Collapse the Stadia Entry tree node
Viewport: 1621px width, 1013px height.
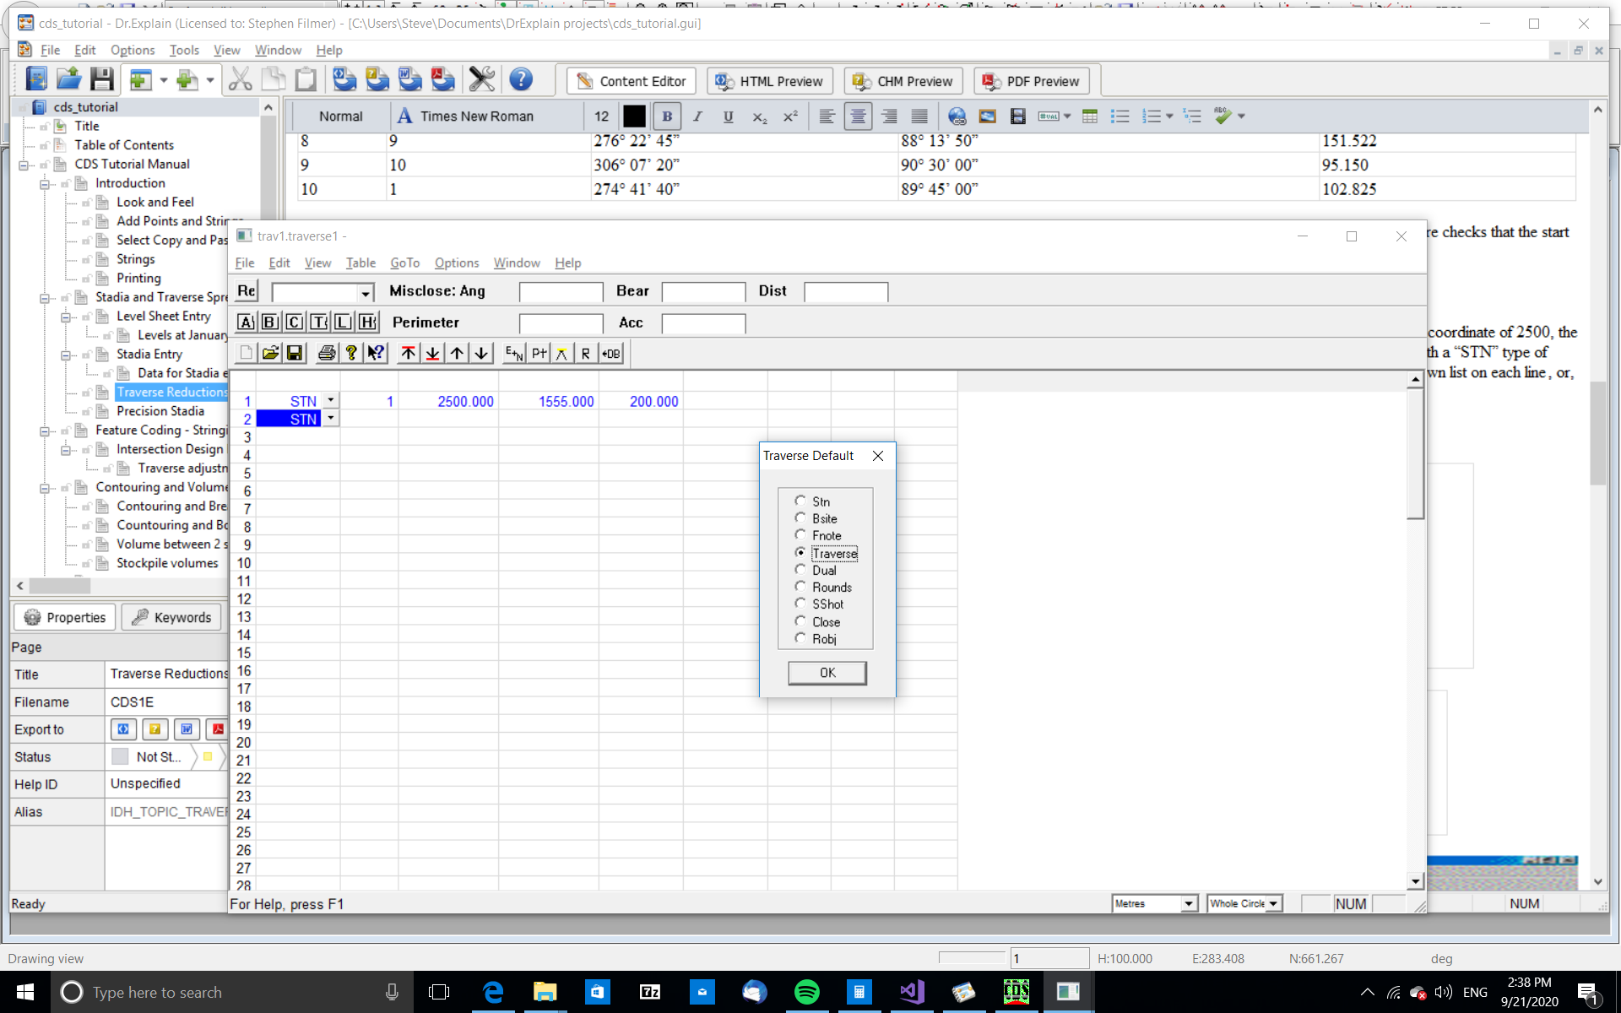[x=66, y=355]
